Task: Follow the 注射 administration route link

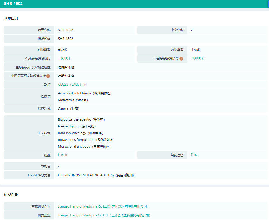Action: [x=194, y=155]
